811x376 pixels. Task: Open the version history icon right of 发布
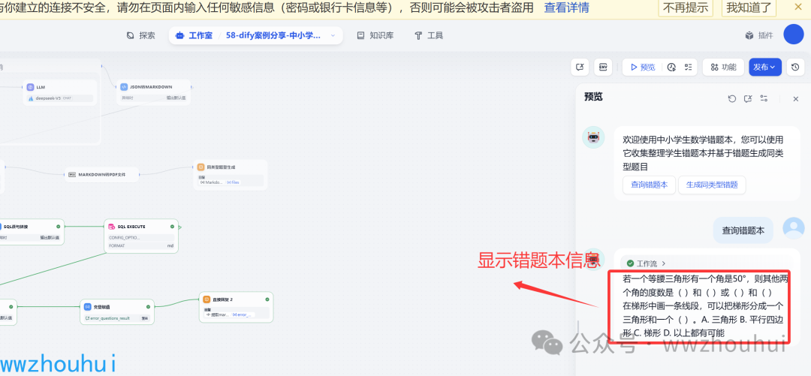(x=795, y=68)
